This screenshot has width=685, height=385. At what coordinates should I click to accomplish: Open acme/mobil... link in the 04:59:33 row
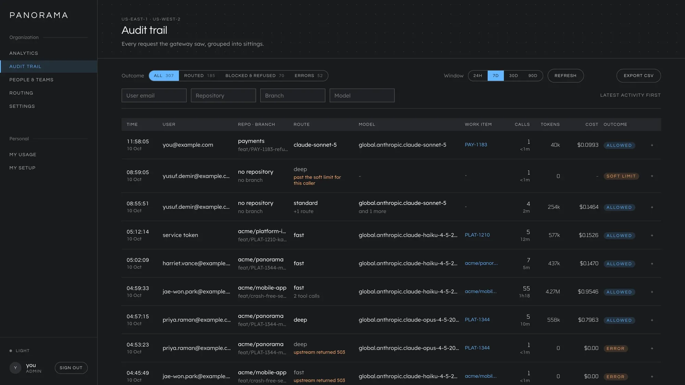click(481, 291)
